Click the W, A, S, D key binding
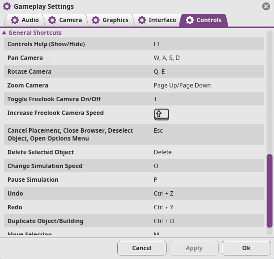This screenshot has height=259, width=274. pyautogui.click(x=167, y=58)
